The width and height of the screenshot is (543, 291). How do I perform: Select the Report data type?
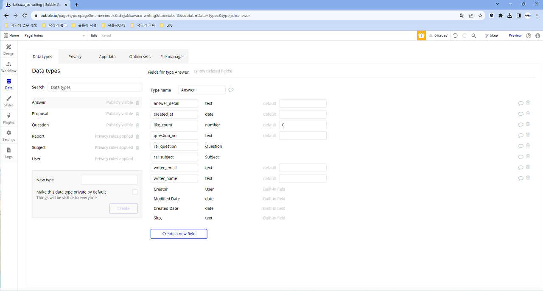(86, 136)
